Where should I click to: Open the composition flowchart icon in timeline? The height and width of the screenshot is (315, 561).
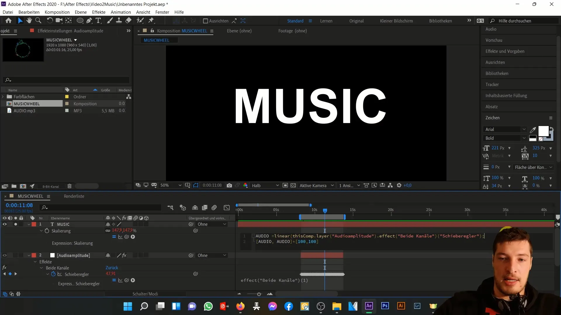click(170, 208)
